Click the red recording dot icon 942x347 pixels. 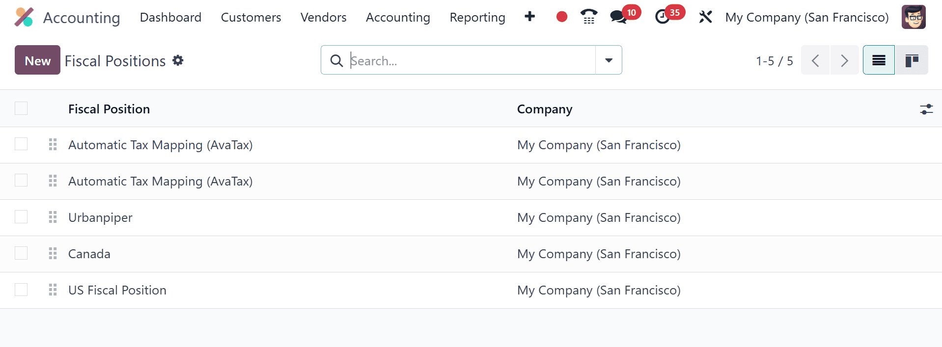[562, 17]
